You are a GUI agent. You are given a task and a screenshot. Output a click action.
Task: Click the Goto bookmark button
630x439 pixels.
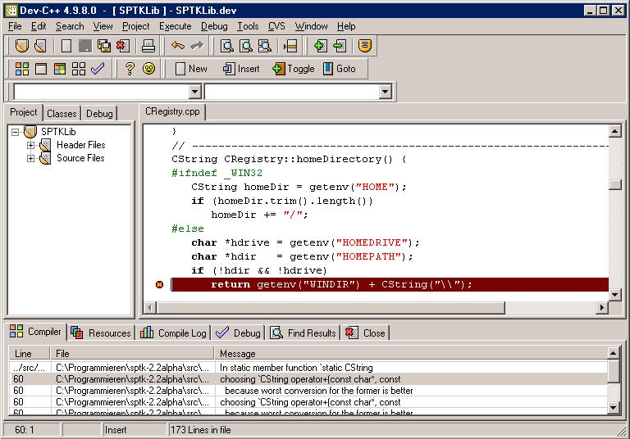(340, 69)
